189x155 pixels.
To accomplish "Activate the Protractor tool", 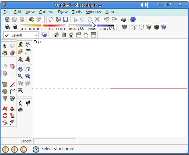I will 20,52.
